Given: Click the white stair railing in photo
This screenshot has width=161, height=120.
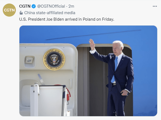Looking at the screenshot, I should pos(35,100).
